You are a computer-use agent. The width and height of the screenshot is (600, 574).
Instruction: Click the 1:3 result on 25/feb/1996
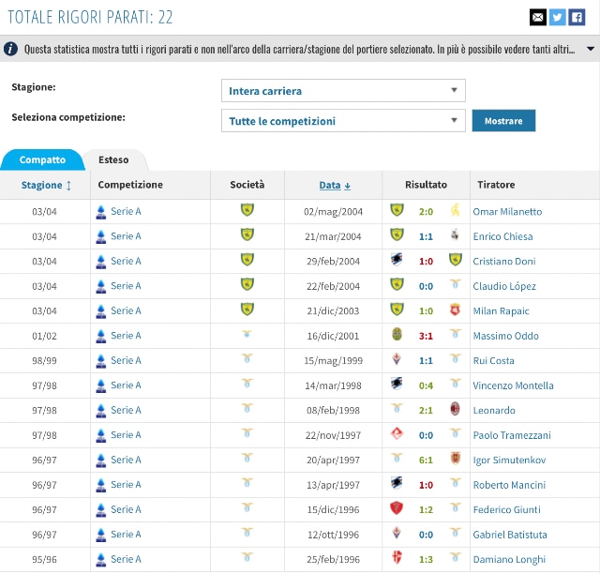[x=426, y=559]
